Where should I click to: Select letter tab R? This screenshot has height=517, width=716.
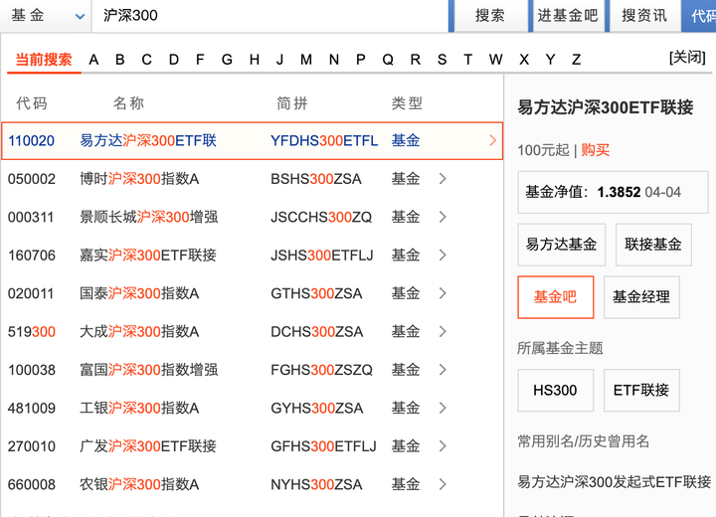tap(415, 60)
